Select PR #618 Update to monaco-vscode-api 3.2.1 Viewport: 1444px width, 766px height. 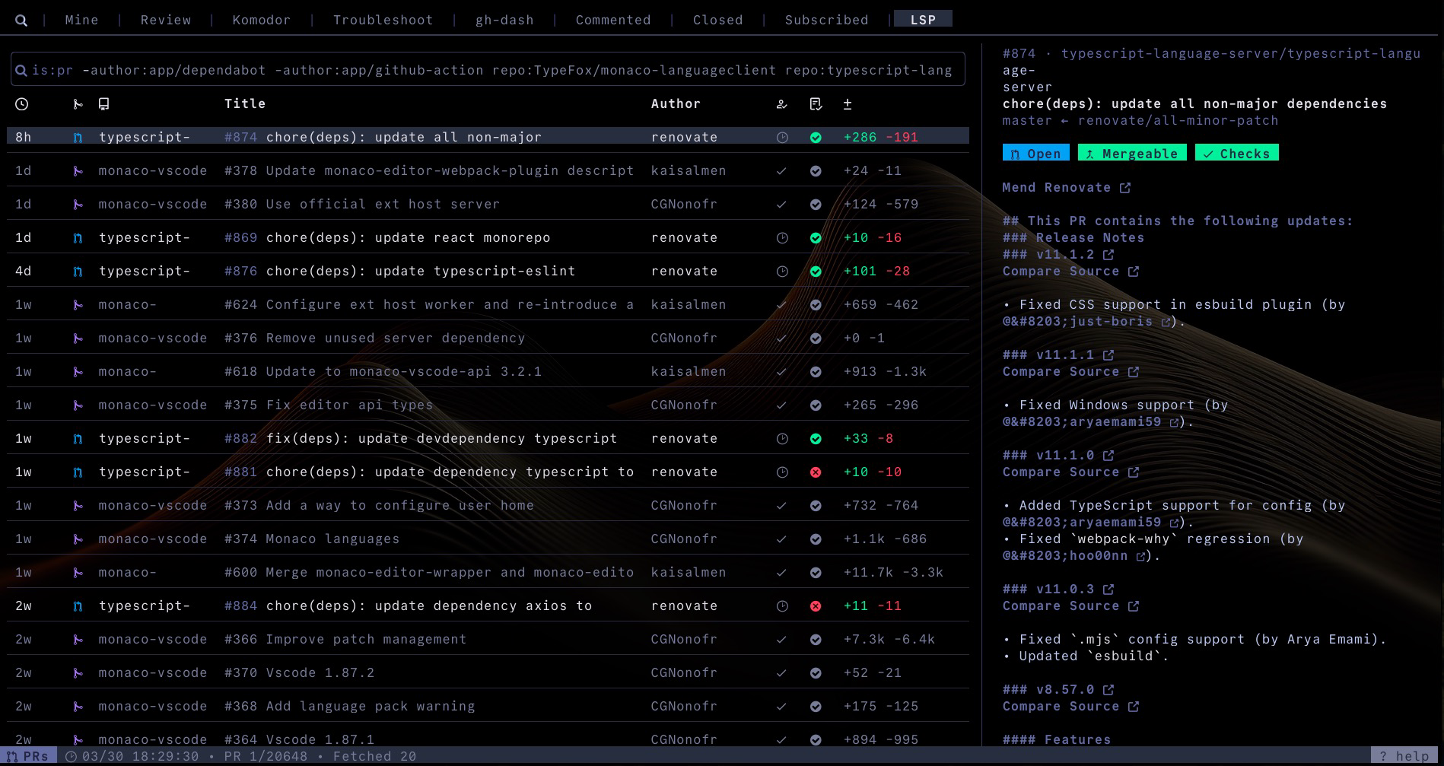(488, 372)
